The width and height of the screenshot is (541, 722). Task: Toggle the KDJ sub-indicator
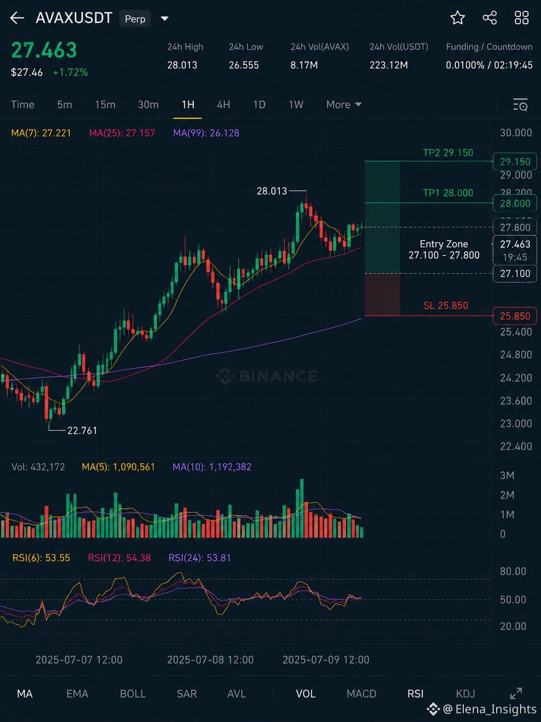click(x=465, y=694)
